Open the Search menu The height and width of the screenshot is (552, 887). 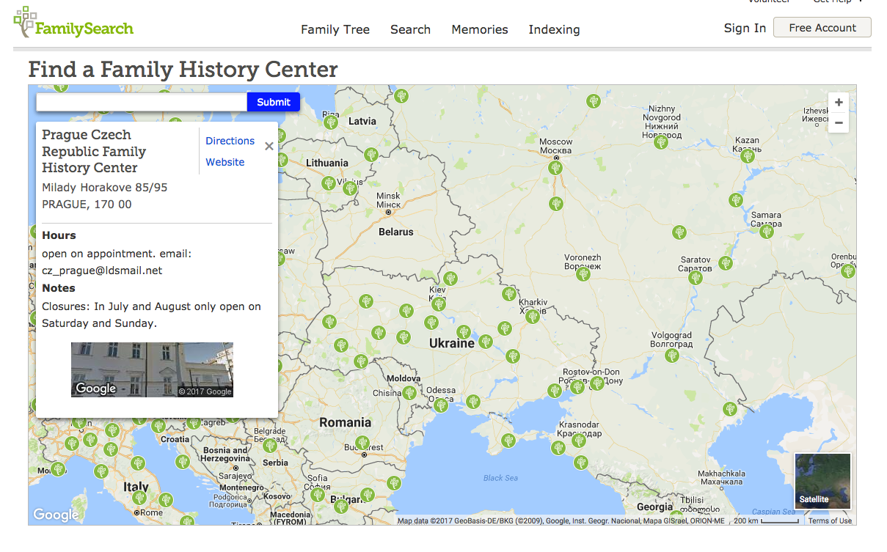point(410,29)
